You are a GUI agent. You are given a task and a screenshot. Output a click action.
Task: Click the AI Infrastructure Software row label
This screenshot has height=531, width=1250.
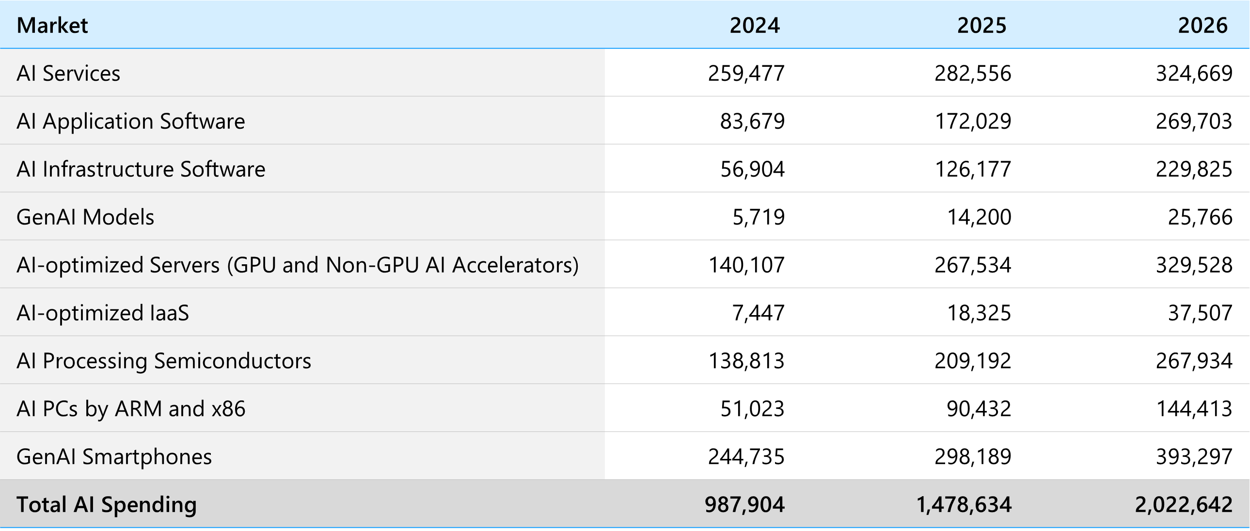click(141, 169)
